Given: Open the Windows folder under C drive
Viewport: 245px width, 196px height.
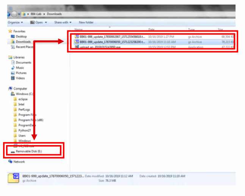Looking at the screenshot, I should click(x=25, y=141).
